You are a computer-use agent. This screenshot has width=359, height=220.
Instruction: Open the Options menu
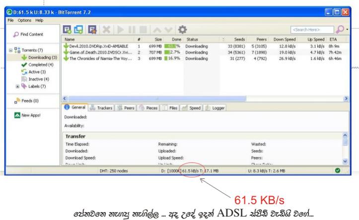pyautogui.click(x=24, y=20)
